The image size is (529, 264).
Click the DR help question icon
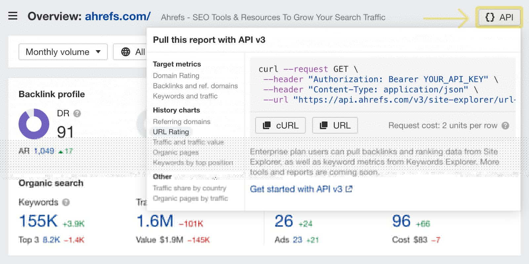[77, 114]
